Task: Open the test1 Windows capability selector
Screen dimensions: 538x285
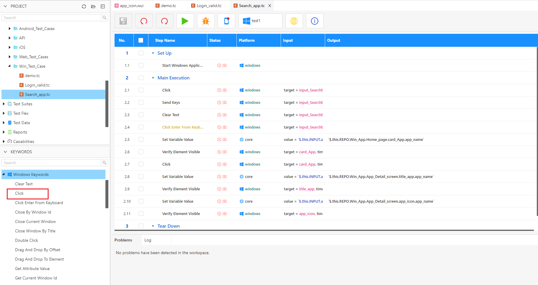Action: (x=260, y=21)
